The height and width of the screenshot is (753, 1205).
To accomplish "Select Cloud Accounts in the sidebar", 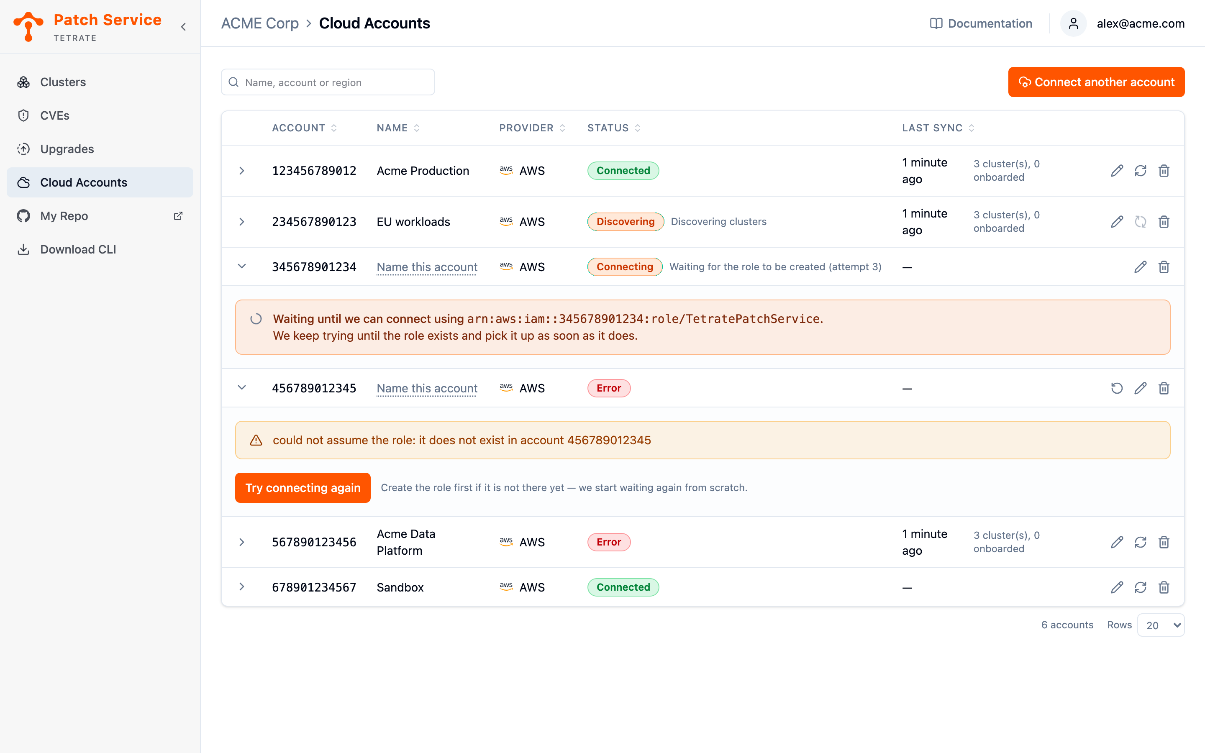I will pos(100,182).
